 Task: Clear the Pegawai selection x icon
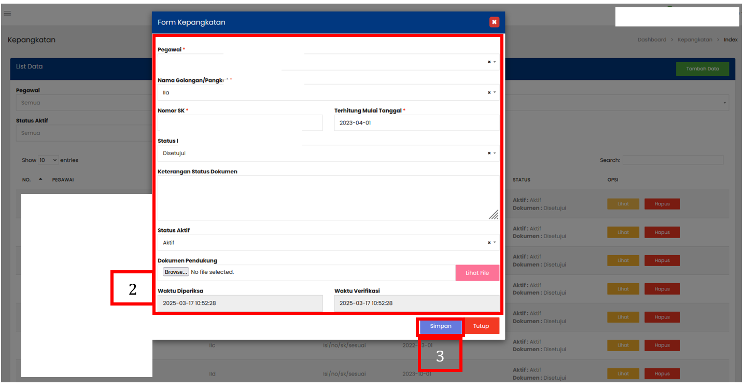[x=489, y=62]
